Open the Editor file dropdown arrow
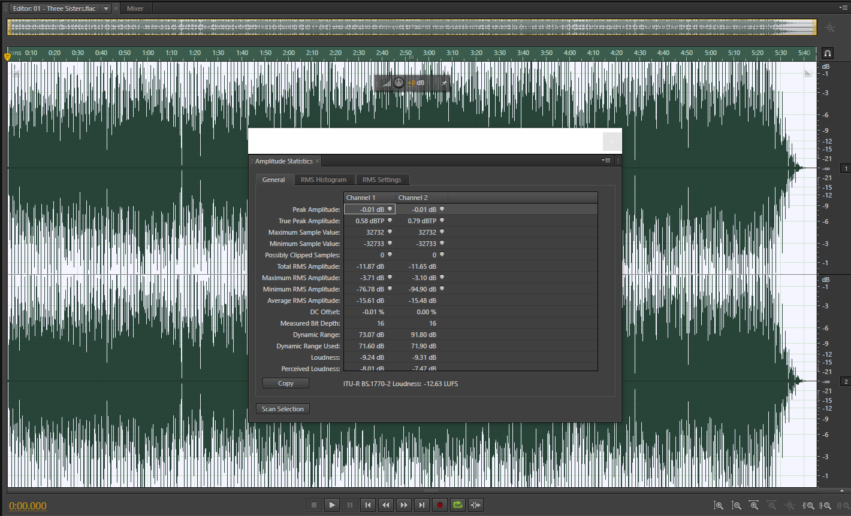Viewport: 851px width, 516px height. (105, 8)
